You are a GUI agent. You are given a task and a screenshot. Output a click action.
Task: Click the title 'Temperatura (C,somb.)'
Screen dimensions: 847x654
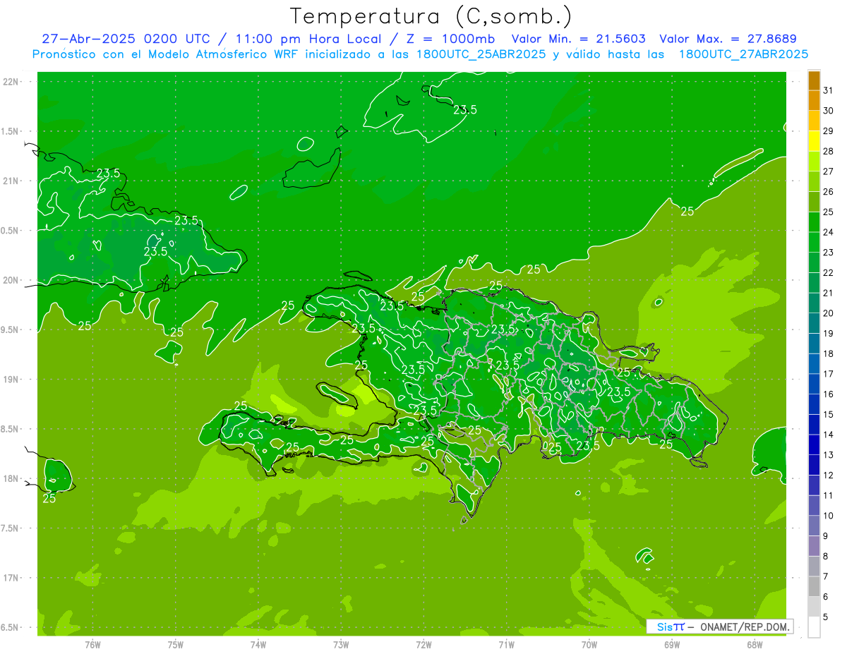pyautogui.click(x=431, y=16)
